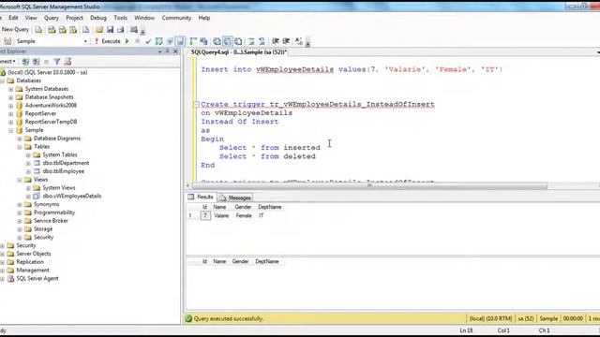
Task: Save the query with the floppy disk icon
Action: click(x=111, y=30)
